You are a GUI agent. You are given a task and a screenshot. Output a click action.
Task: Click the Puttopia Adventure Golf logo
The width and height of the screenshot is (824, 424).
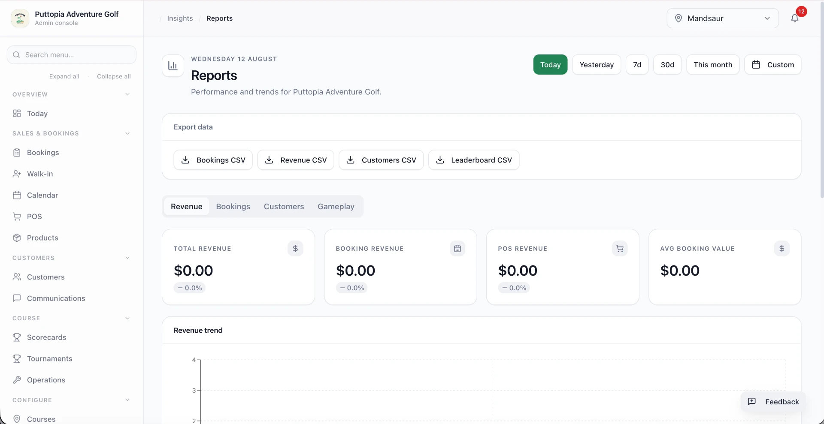(x=20, y=18)
